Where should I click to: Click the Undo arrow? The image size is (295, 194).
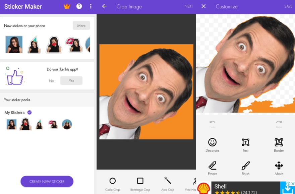tap(213, 124)
